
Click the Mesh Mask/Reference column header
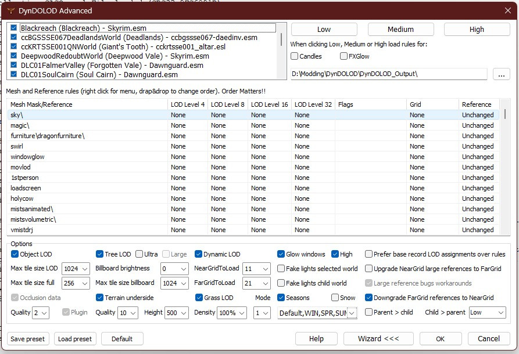pos(87,104)
